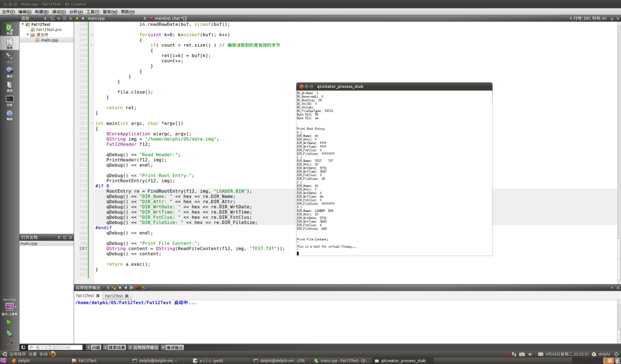Switch to Debug mode in sidebar
Viewport: 621px width, 364px height.
tap(9, 72)
